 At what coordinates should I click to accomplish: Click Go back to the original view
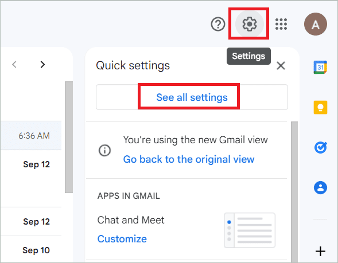pyautogui.click(x=189, y=159)
